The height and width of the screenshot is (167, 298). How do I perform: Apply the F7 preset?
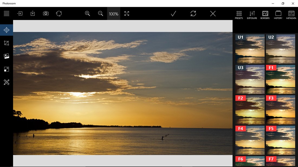(280, 161)
